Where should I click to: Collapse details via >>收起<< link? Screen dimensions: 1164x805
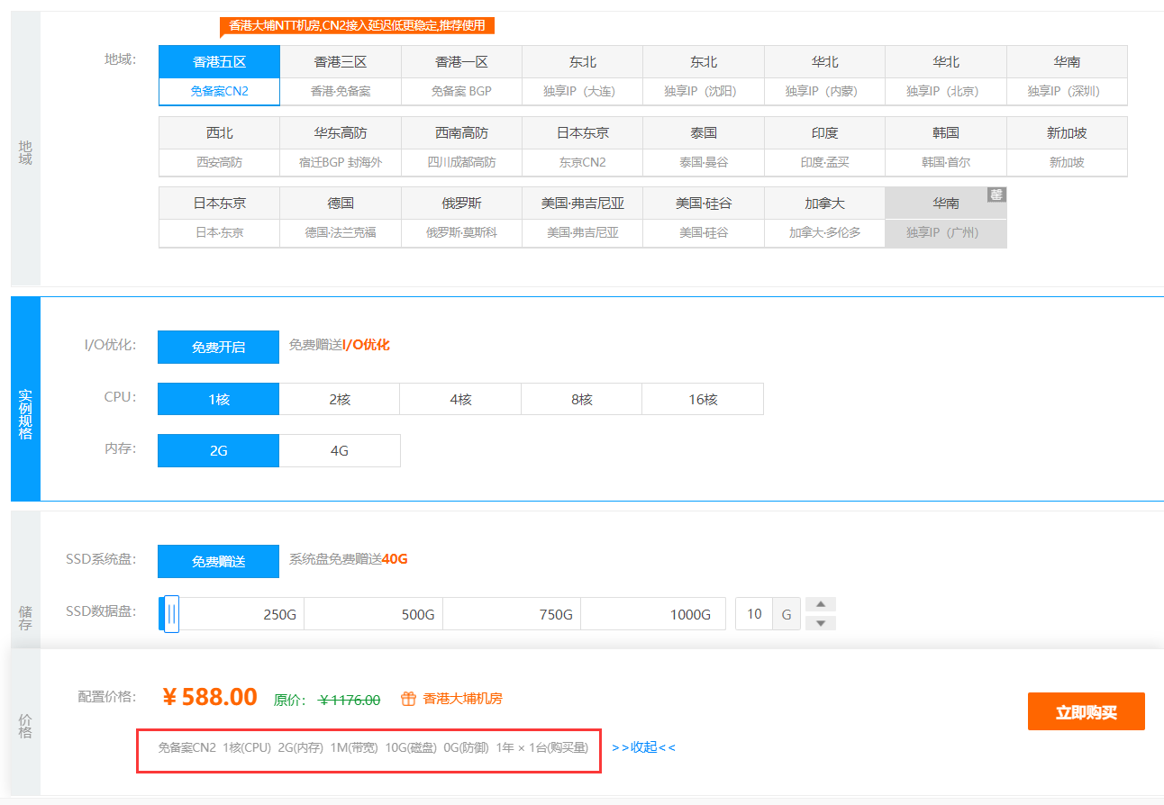click(643, 747)
